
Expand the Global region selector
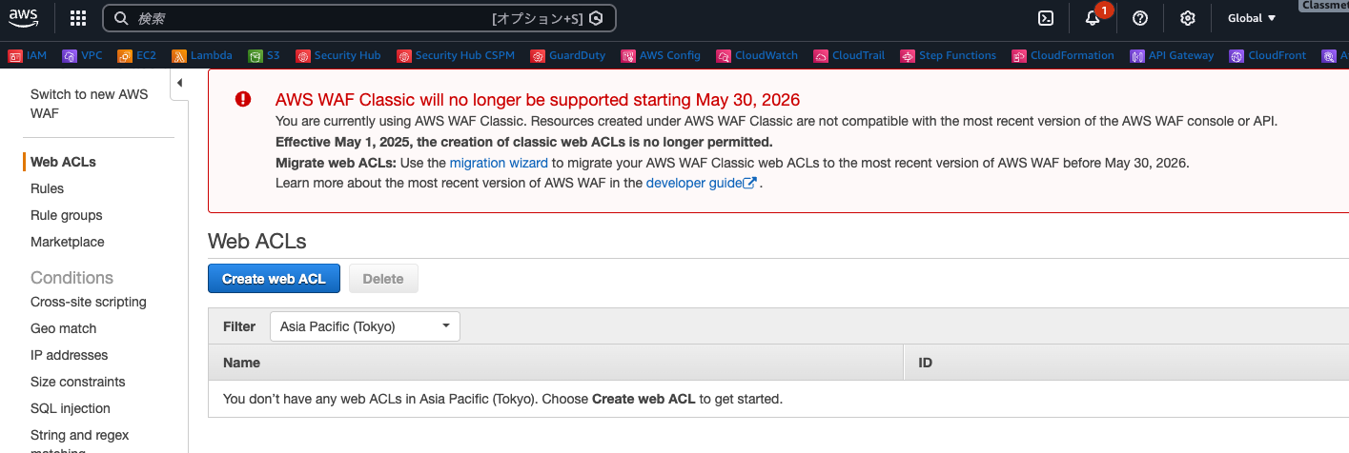pyautogui.click(x=1251, y=18)
